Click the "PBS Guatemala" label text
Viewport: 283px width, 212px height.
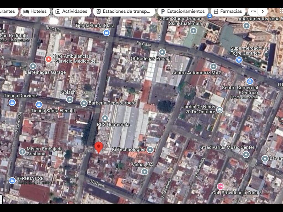click(x=113, y=124)
